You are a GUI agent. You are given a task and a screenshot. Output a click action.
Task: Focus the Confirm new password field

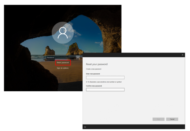coord(105,90)
